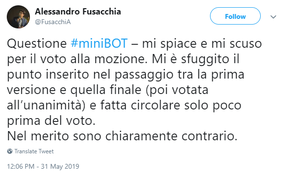Image resolution: width=281 pixels, height=175 pixels.
Task: Click Alessandro Fusacchia's profile avatar
Action: pos(18,17)
